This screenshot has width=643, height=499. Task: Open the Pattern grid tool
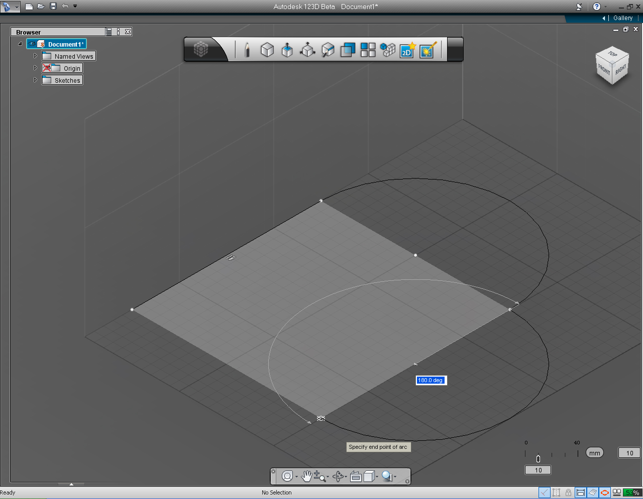coord(368,50)
